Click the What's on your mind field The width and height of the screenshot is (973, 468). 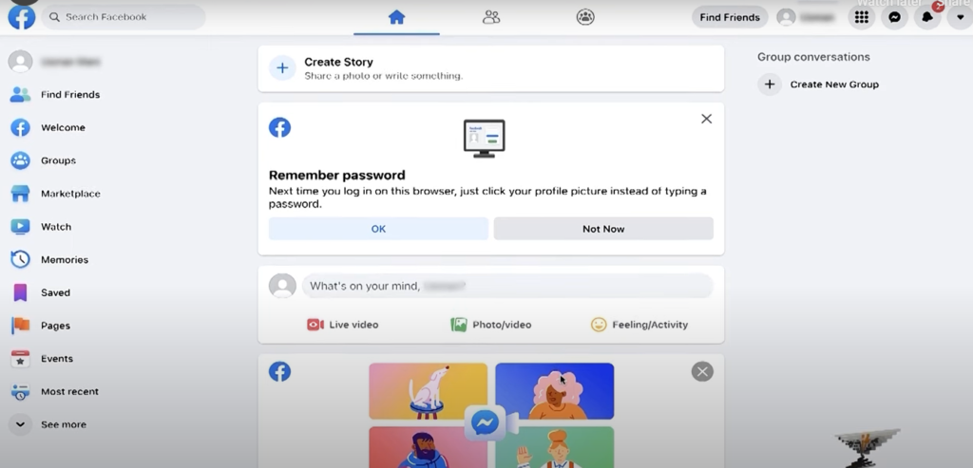(507, 287)
